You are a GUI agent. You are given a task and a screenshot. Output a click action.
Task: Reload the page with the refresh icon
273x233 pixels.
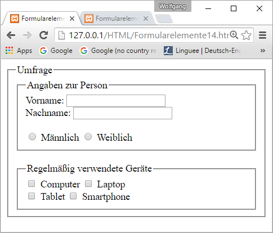click(x=44, y=35)
